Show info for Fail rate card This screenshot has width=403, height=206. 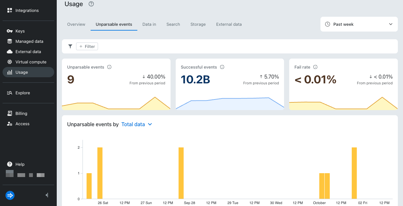click(x=315, y=67)
